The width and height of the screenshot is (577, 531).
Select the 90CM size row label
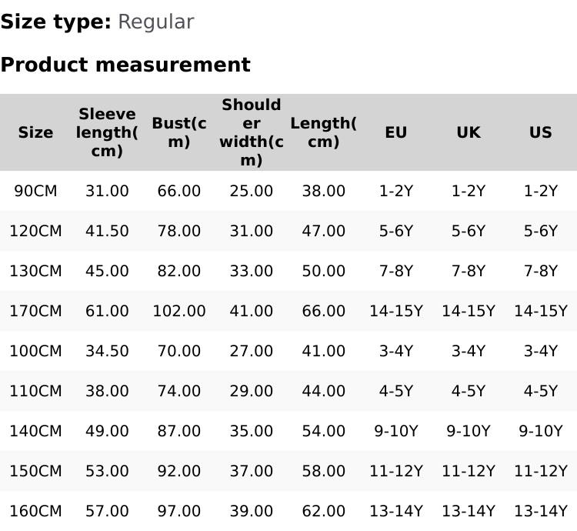[35, 191]
